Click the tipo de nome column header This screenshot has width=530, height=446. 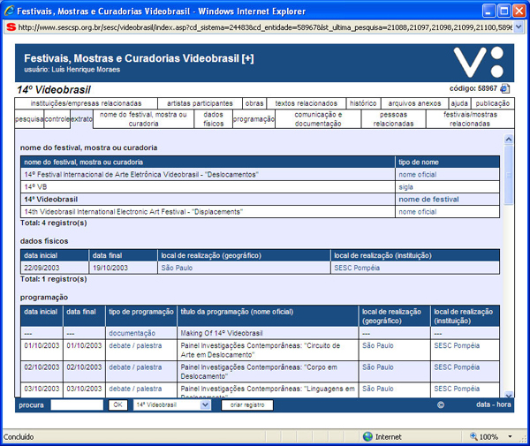(x=448, y=163)
